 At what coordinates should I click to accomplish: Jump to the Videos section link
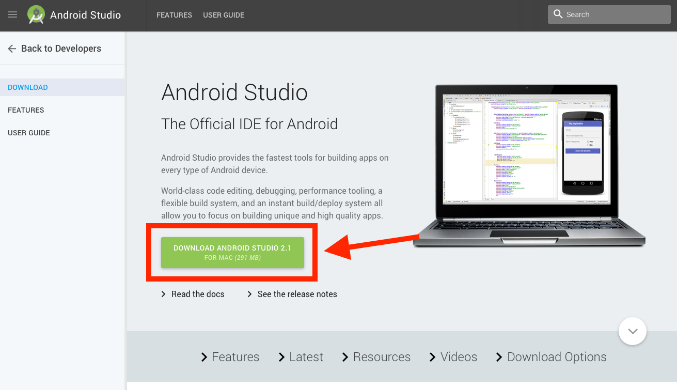click(459, 357)
